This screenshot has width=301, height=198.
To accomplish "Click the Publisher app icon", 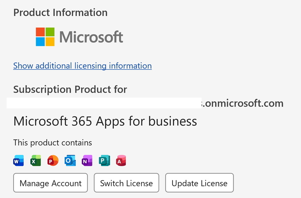I will (x=104, y=160).
